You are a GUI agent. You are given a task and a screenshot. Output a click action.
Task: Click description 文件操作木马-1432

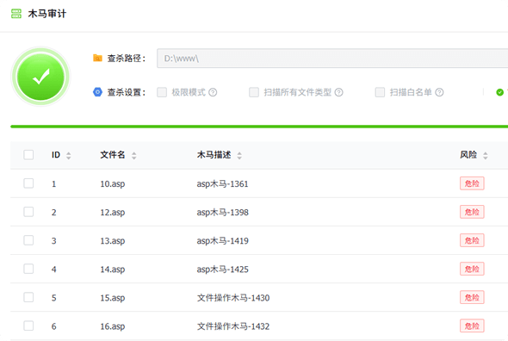(233, 326)
